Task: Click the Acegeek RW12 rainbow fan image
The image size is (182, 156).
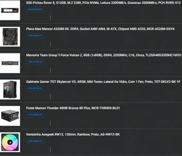Action: pos(10,142)
